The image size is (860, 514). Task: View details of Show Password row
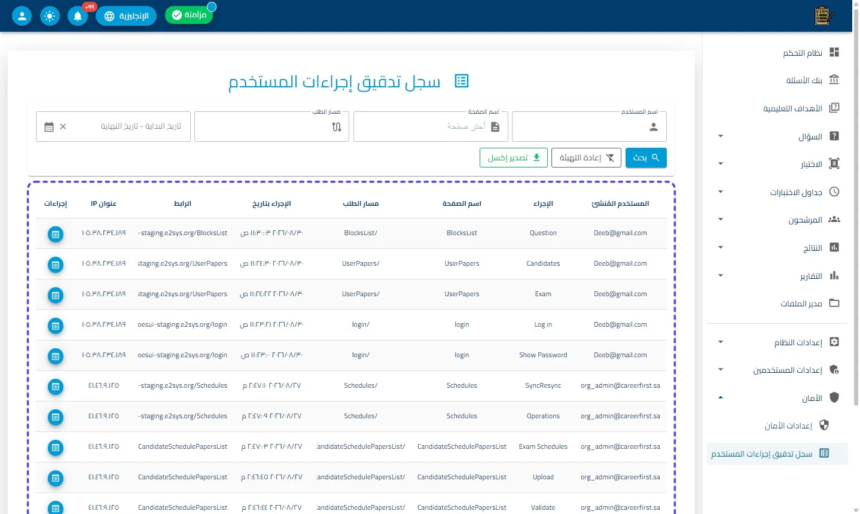[56, 356]
